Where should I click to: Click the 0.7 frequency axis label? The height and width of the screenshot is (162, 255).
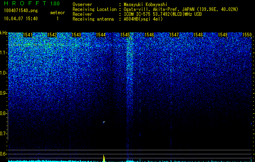3,134
